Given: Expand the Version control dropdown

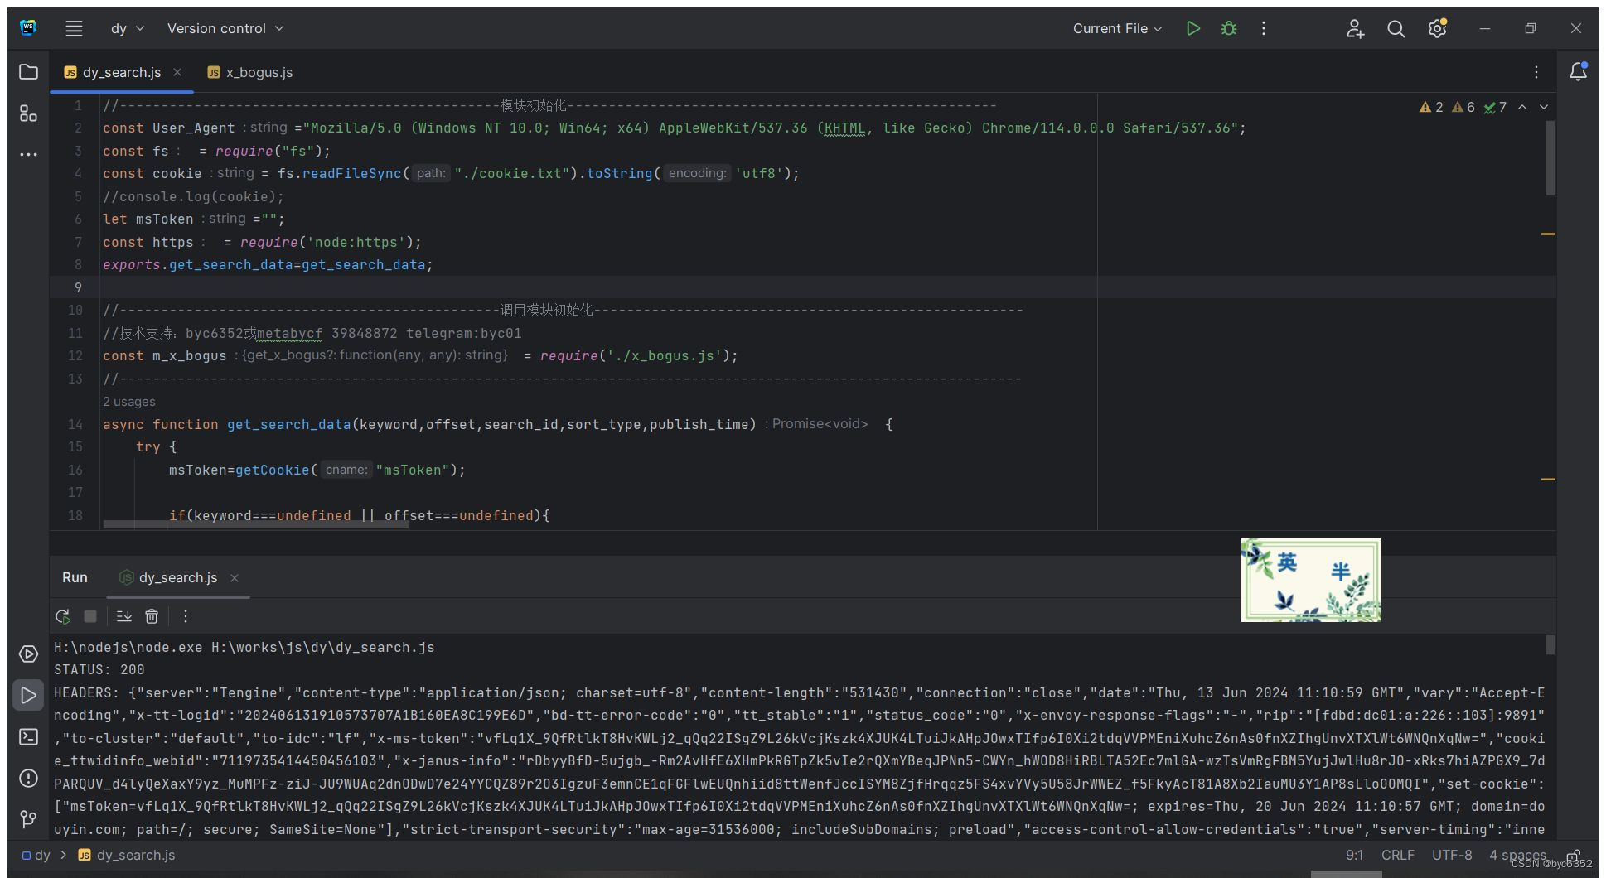Looking at the screenshot, I should pos(225,27).
